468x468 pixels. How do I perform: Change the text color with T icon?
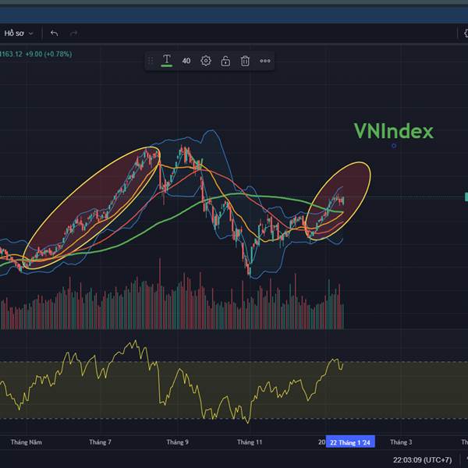pyautogui.click(x=167, y=61)
